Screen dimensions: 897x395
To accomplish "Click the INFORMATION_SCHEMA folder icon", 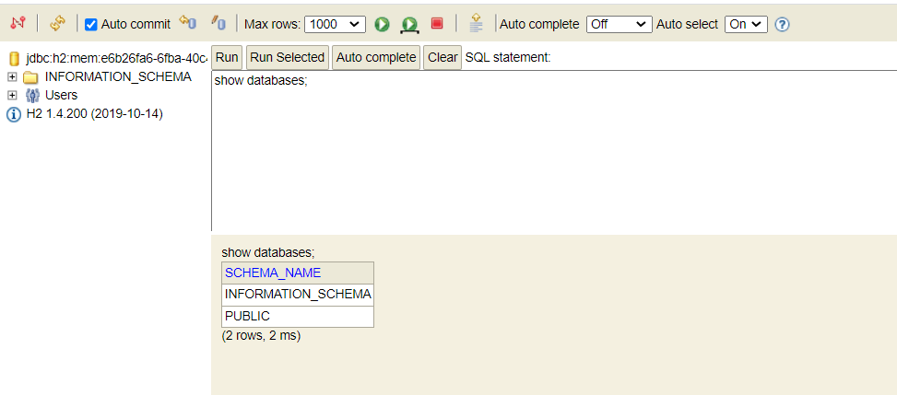I will 31,77.
